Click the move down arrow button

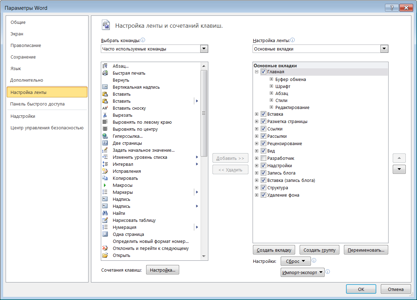tap(399, 169)
